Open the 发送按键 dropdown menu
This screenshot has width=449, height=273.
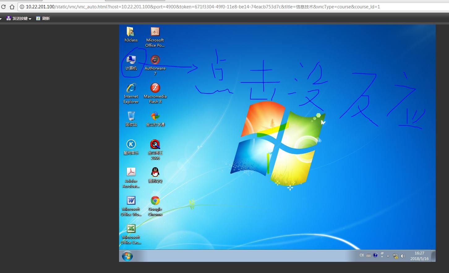19,19
